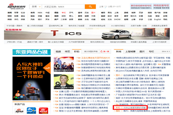
Task: Open the 新闻 channel in top navigation
Action: pyautogui.click(x=10, y=13)
